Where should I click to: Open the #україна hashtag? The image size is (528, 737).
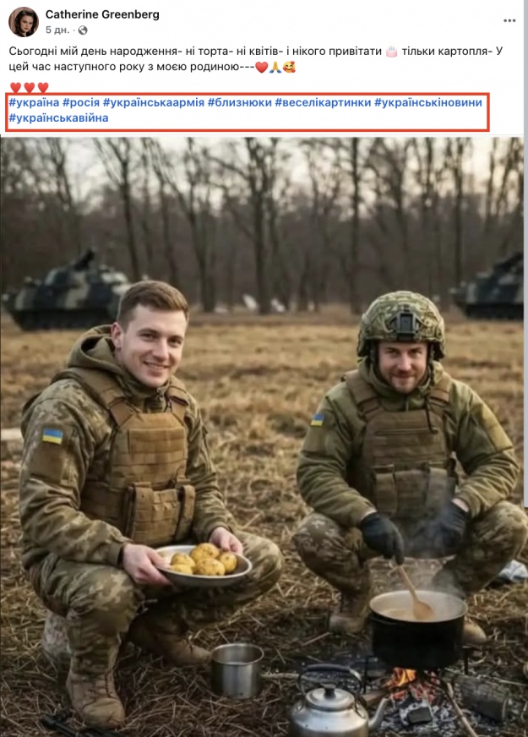(35, 102)
